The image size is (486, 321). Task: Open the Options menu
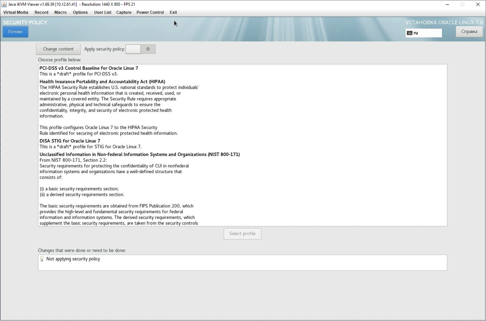tap(80, 12)
